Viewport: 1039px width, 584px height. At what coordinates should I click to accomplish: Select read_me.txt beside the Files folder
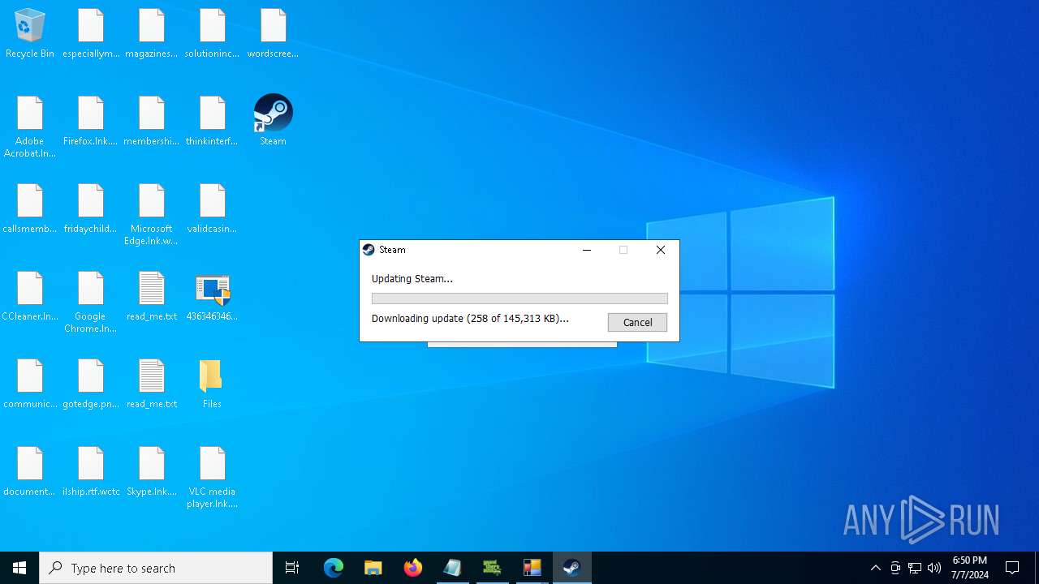(152, 384)
